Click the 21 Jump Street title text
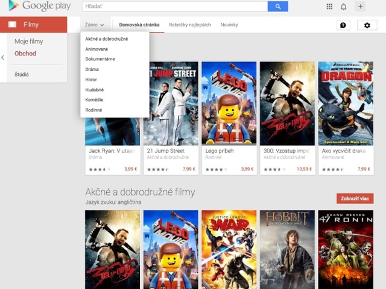The height and width of the screenshot is (289, 386). pos(166,151)
